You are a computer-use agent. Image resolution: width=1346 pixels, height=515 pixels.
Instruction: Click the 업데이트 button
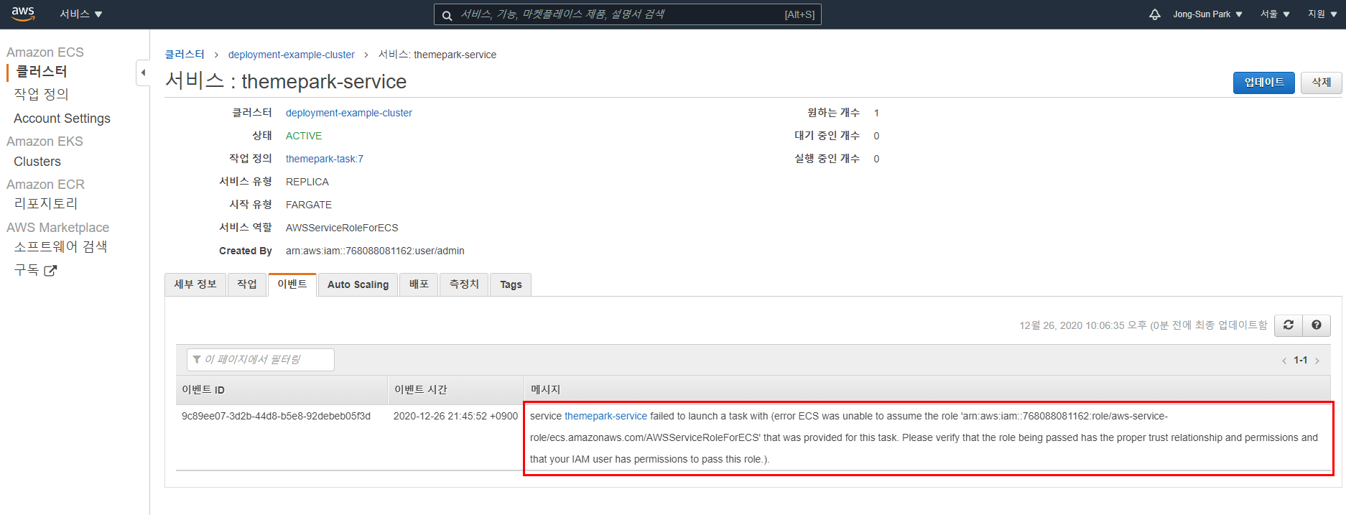pyautogui.click(x=1264, y=83)
